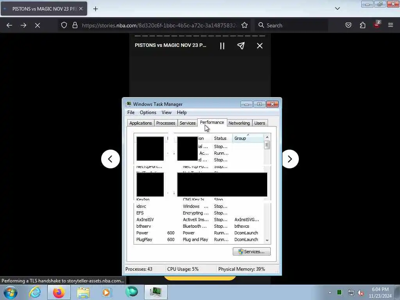Advance to next story with right arrow
This screenshot has height=300, width=400.
click(x=290, y=159)
